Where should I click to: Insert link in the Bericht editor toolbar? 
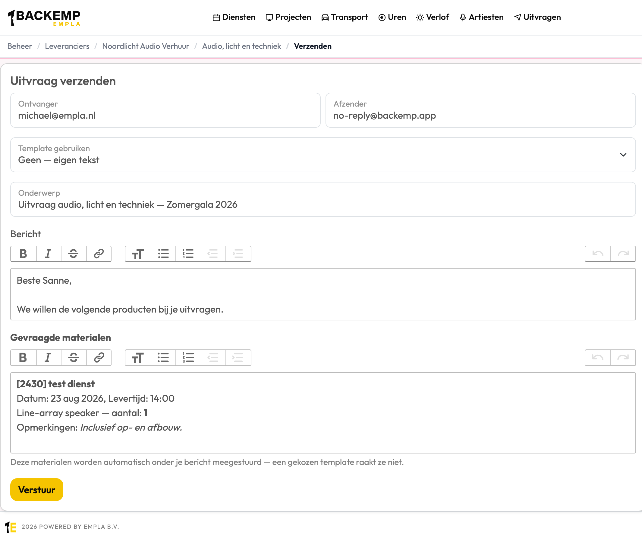99,254
